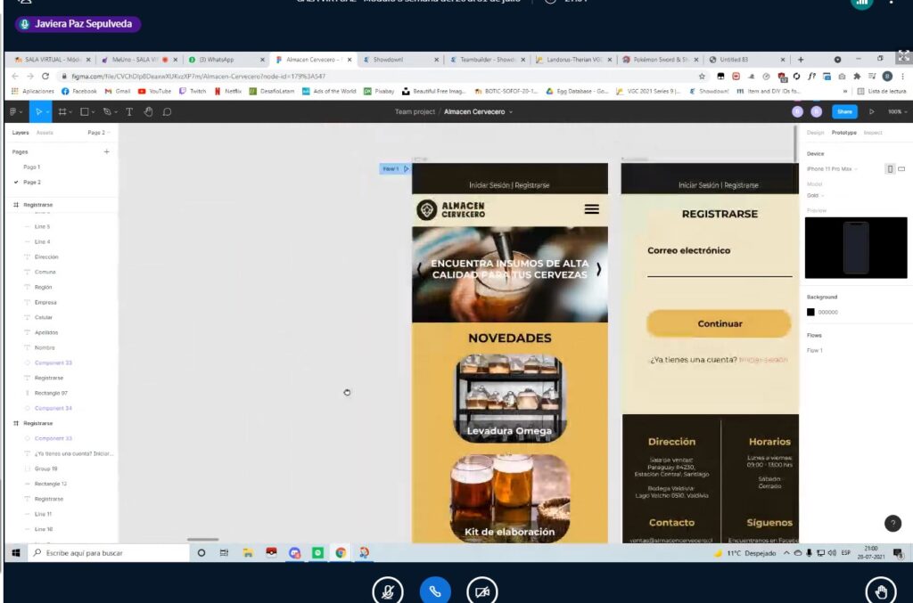This screenshot has height=603, width=913.
Task: Open the iPhone 11 Pro Max device dropdown
Action: [x=832, y=168]
